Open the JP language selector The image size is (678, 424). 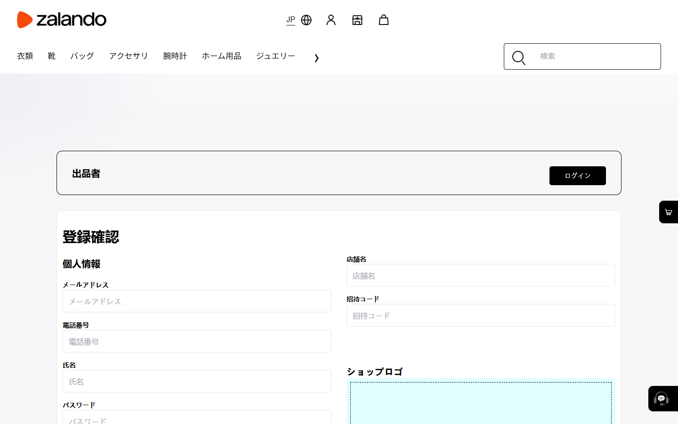[291, 20]
